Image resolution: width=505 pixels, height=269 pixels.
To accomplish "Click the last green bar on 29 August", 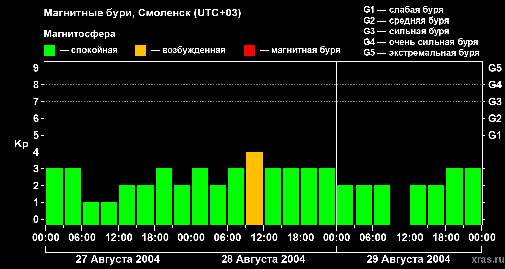I will [473, 196].
